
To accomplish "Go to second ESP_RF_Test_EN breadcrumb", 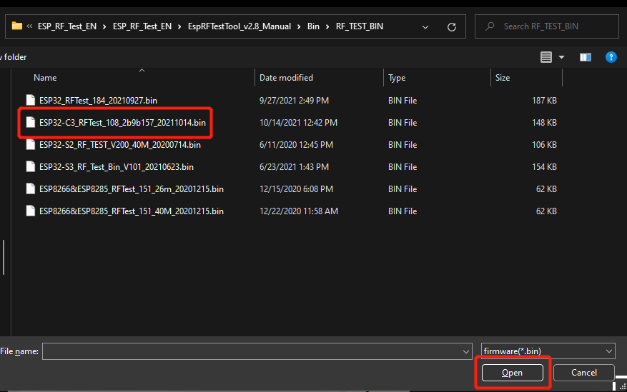I will click(142, 26).
